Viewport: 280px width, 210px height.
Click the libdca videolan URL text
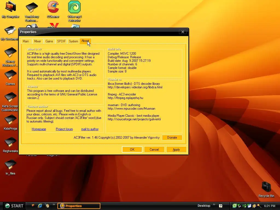tap(135, 87)
